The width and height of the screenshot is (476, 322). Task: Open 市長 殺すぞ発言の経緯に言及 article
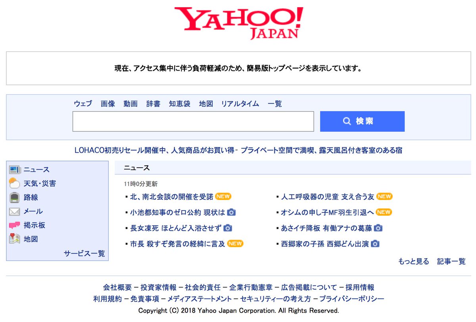click(x=178, y=244)
